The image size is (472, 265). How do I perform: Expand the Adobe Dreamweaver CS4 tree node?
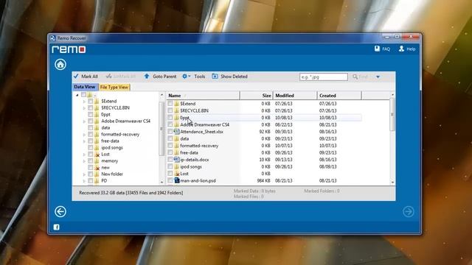[x=84, y=121]
